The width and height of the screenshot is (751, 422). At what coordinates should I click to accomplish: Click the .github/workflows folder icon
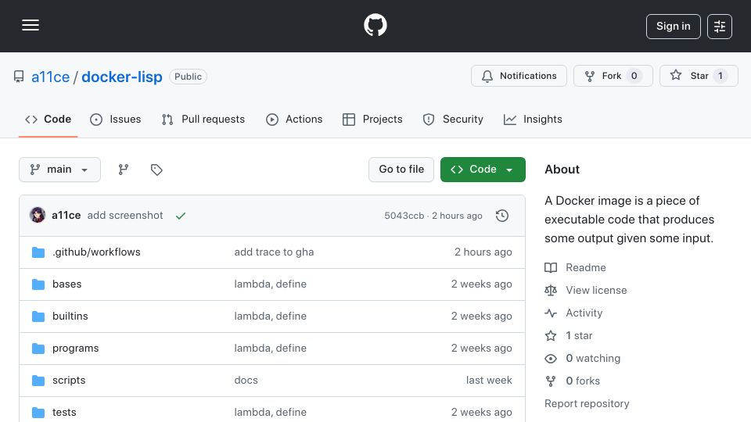click(38, 252)
